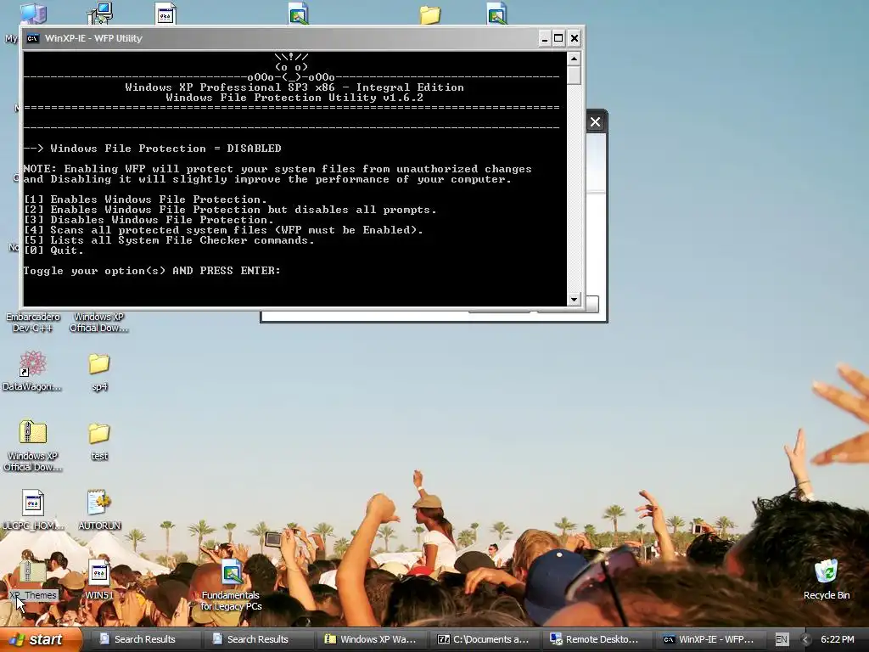Expand hidden tray icons arrow
This screenshot has height=652, width=869.
(x=805, y=639)
